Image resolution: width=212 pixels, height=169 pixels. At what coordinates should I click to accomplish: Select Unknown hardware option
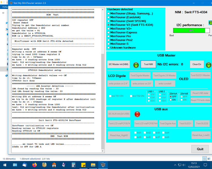[108, 48]
